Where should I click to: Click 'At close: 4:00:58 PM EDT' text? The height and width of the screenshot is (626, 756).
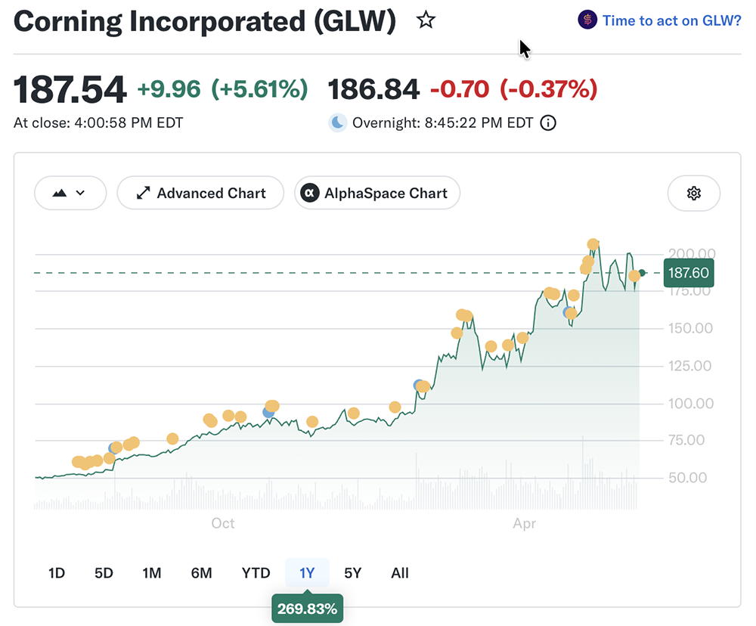[x=98, y=123]
